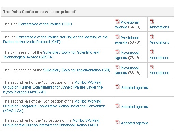Click PDF icon for COP provisional agenda

pos(118,21)
